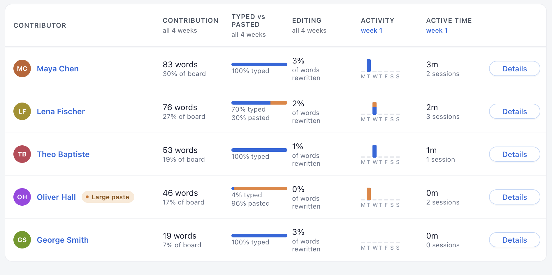The image size is (552, 275).
Task: Change the Activity week 1 selector
Action: point(372,31)
